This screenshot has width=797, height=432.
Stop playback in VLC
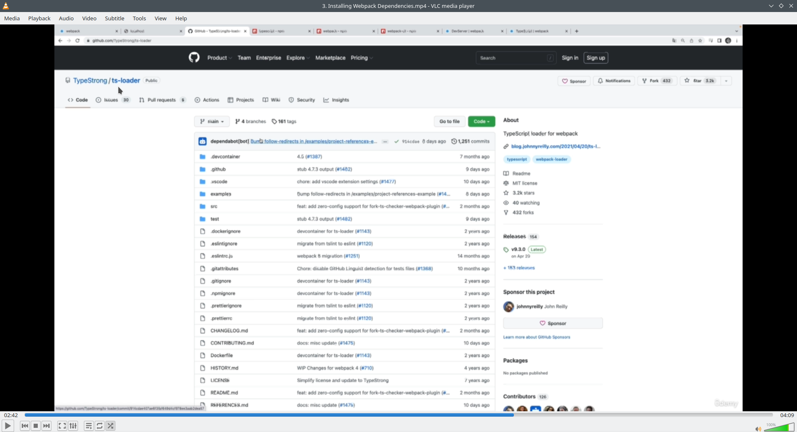(36, 426)
